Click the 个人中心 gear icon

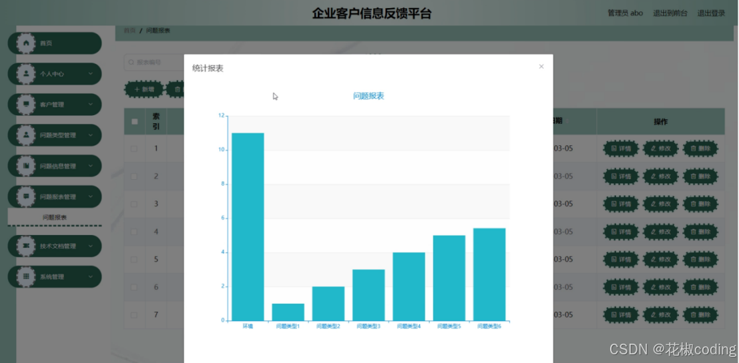[26, 74]
